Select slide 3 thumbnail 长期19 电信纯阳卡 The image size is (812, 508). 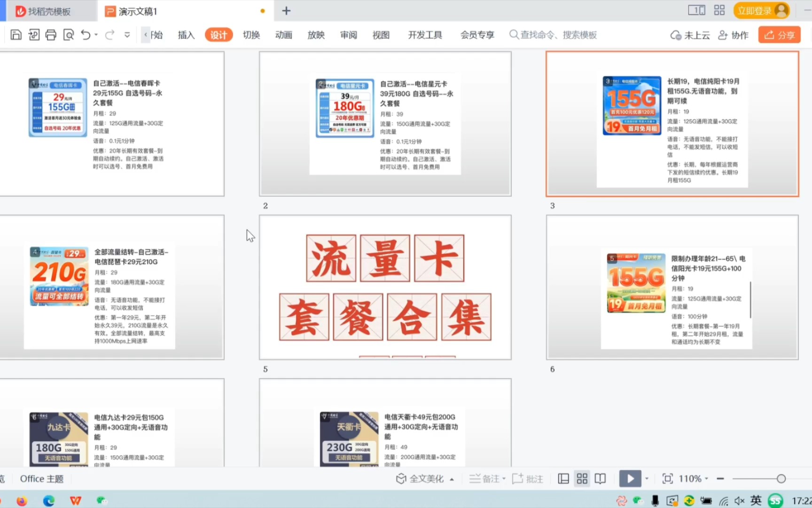[672, 124]
